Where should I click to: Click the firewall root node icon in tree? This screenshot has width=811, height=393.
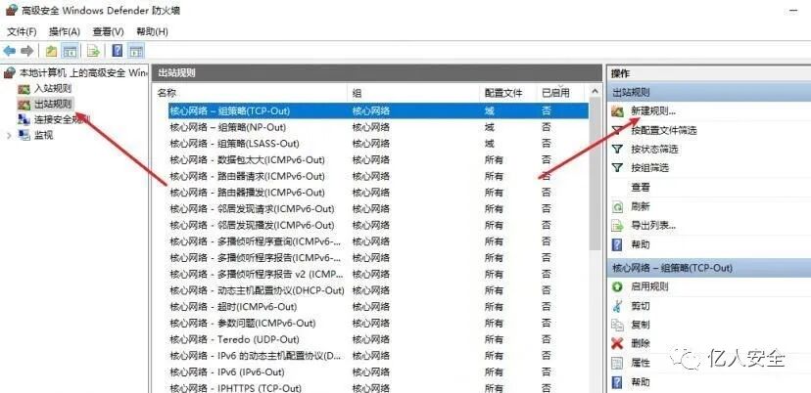click(10, 72)
